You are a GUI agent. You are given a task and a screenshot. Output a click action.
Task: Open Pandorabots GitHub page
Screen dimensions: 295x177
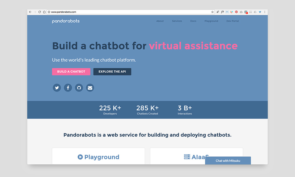[x=79, y=88]
